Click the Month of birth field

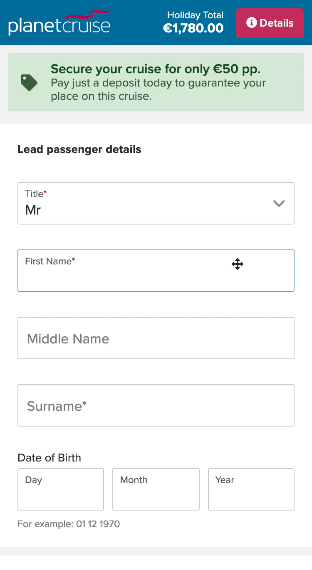(x=156, y=489)
